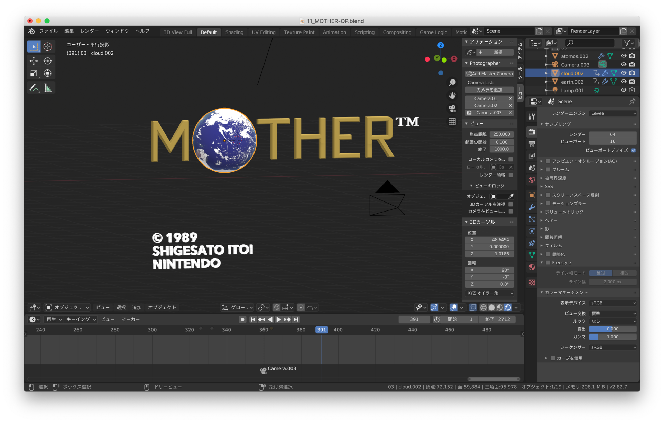Click the Exposure slider
This screenshot has width=664, height=423.
612,329
